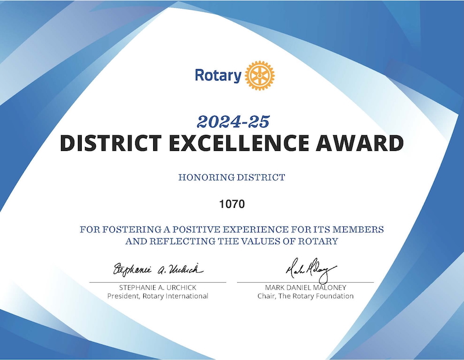The image size is (464, 360).
Task: Click the district number 1070
Action: [x=232, y=204]
